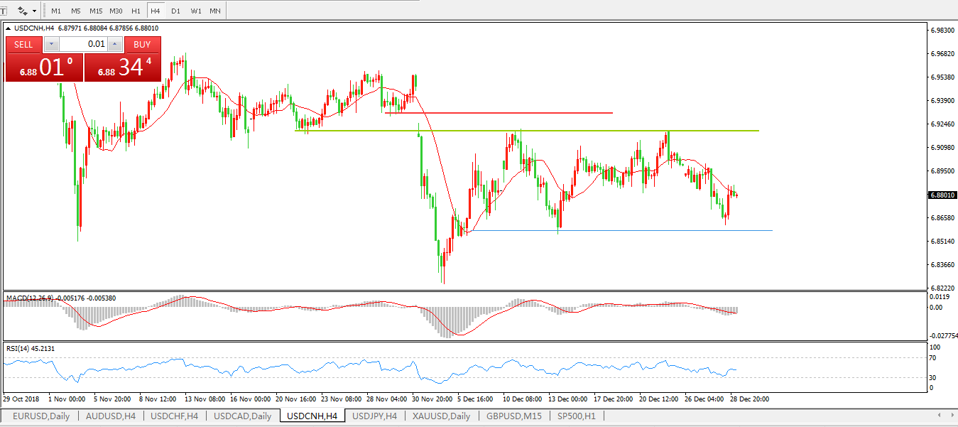Open the dropdown arrow beside the arrows icon

[34, 11]
